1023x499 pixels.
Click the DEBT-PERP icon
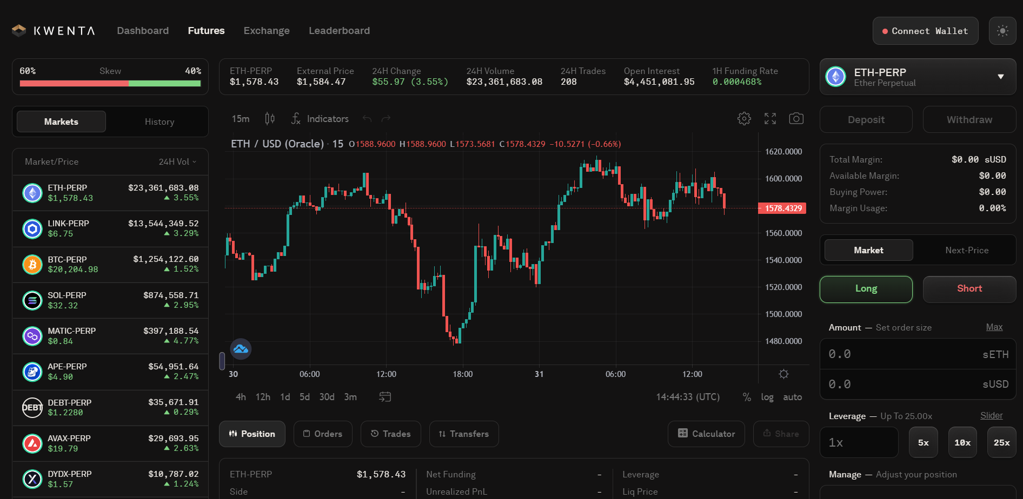[32, 408]
